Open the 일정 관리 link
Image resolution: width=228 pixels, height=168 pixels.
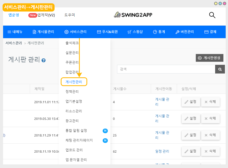click(162, 151)
